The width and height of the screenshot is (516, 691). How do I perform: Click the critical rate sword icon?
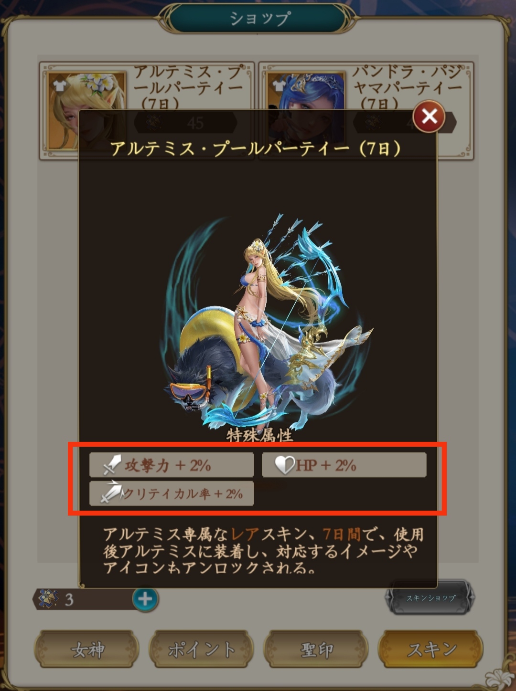[x=112, y=492]
